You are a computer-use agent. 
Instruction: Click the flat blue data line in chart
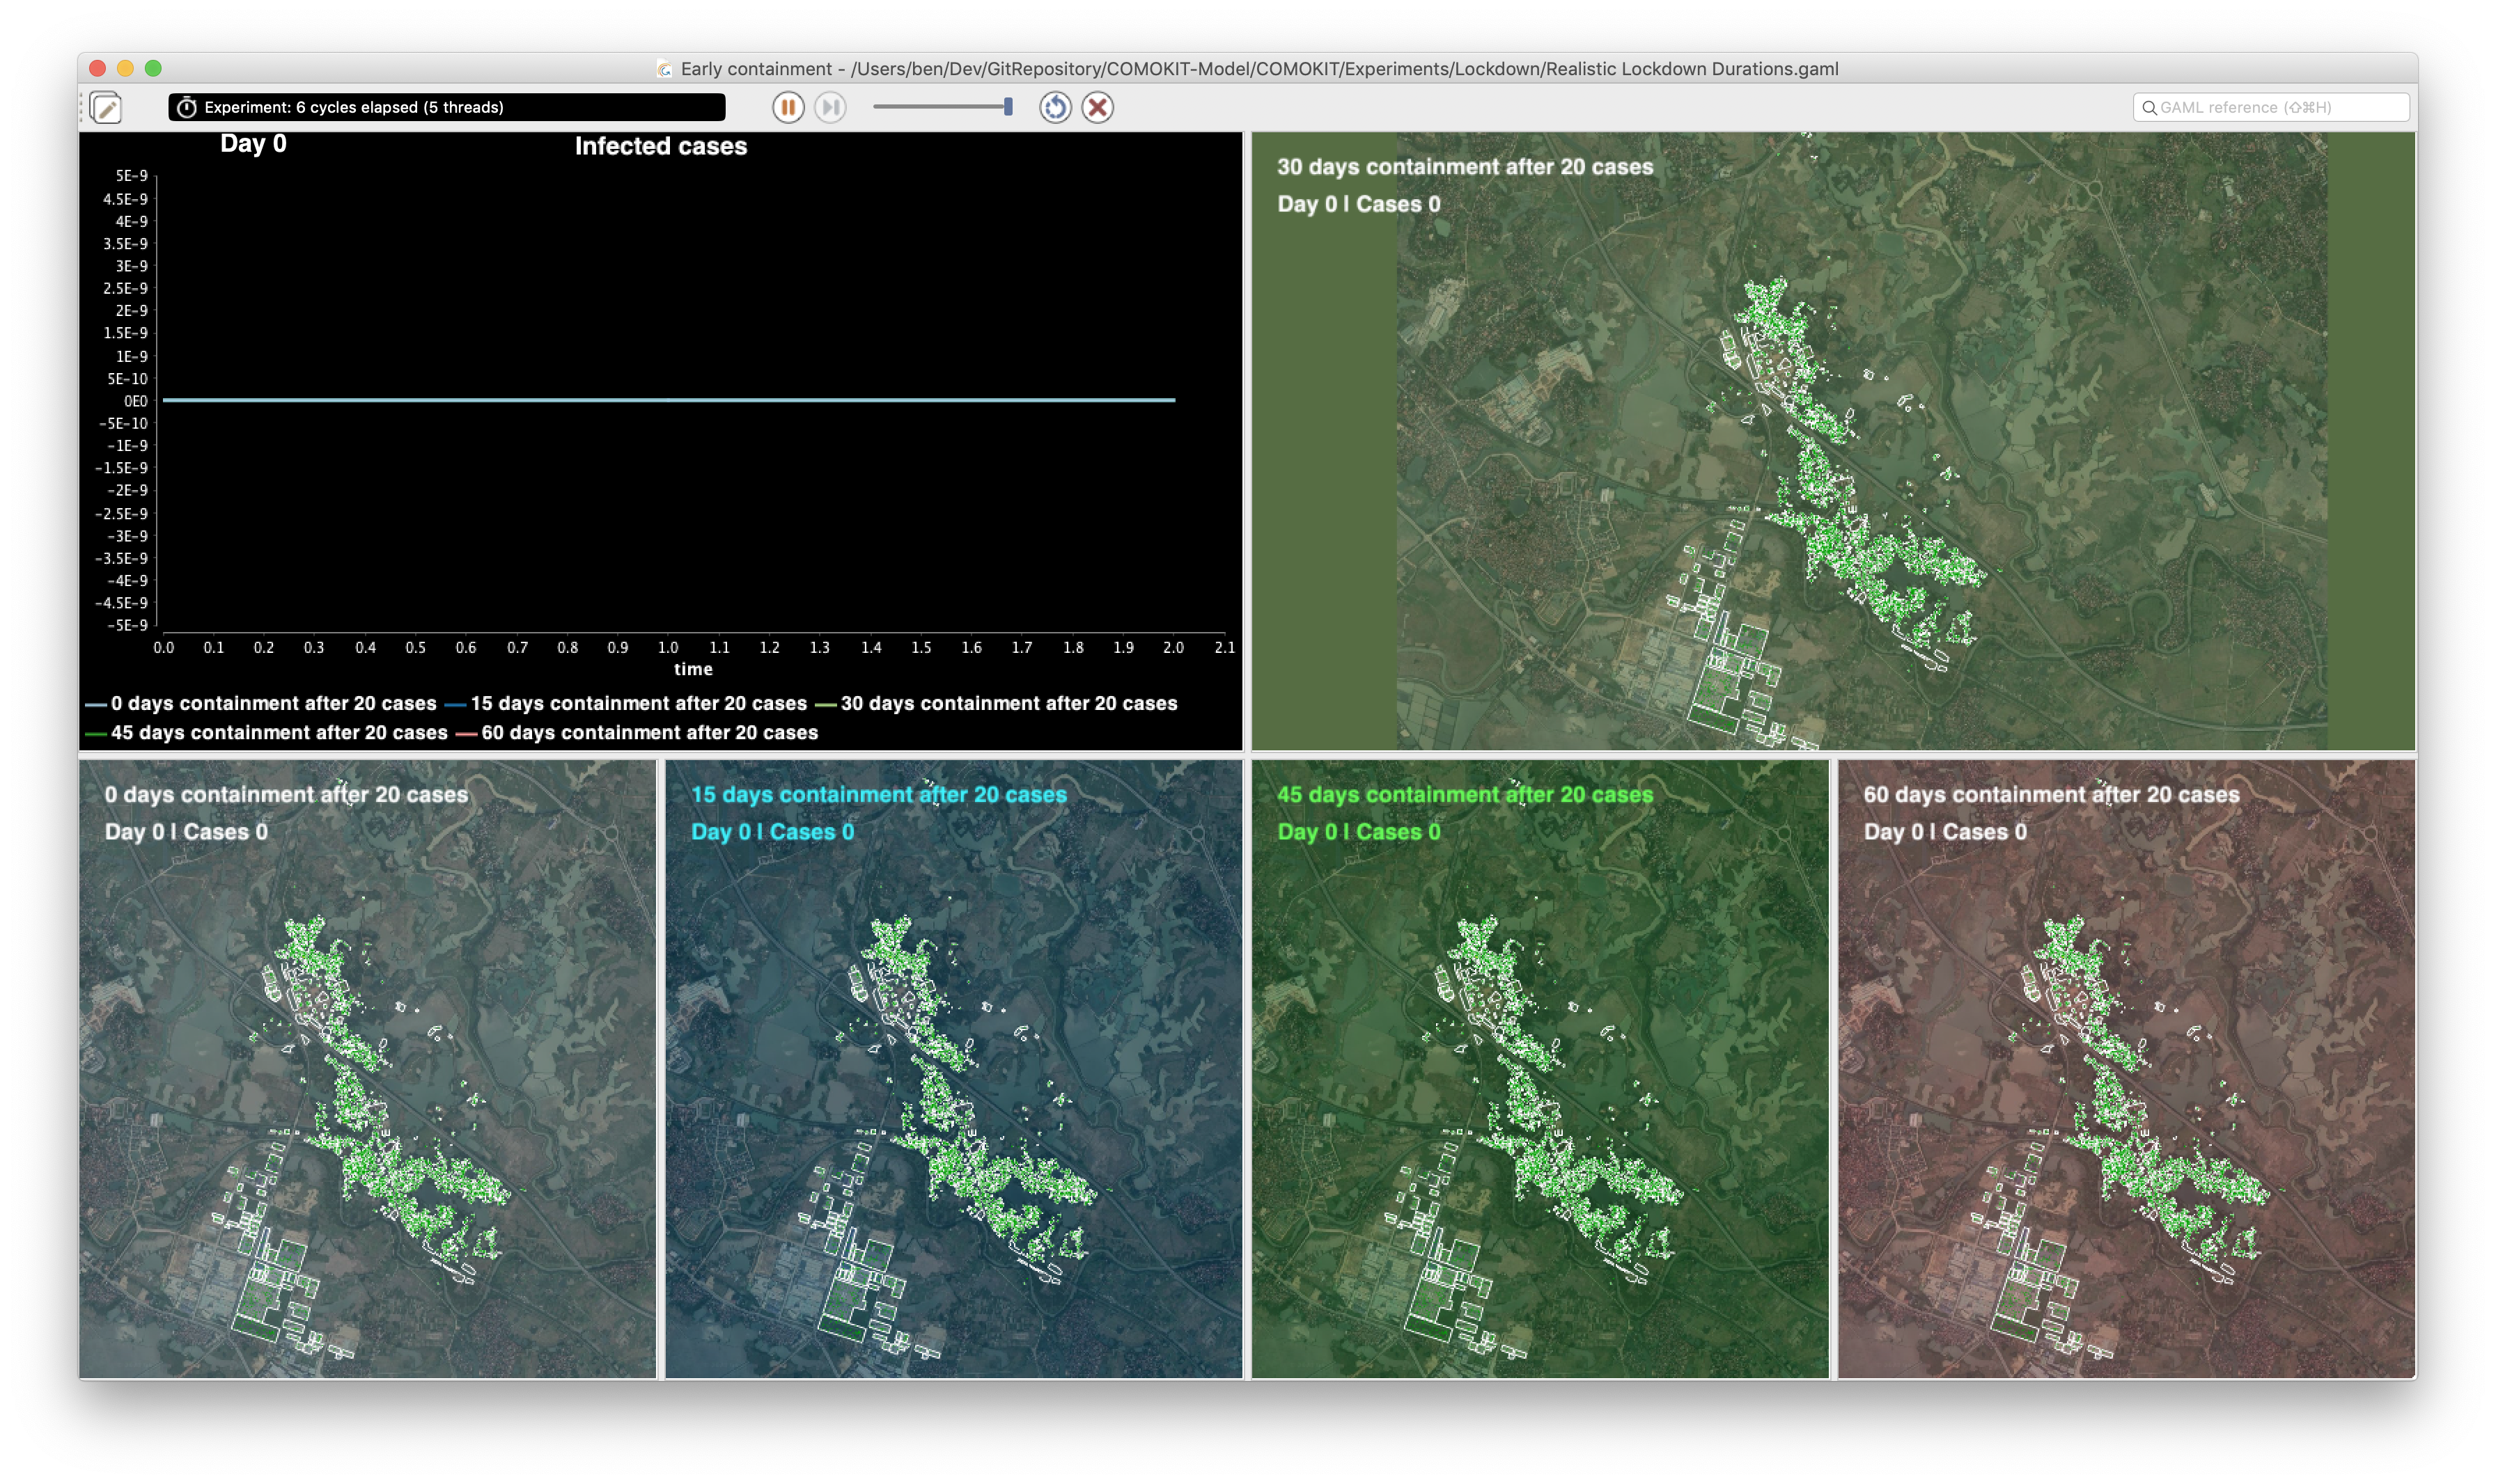click(x=669, y=400)
